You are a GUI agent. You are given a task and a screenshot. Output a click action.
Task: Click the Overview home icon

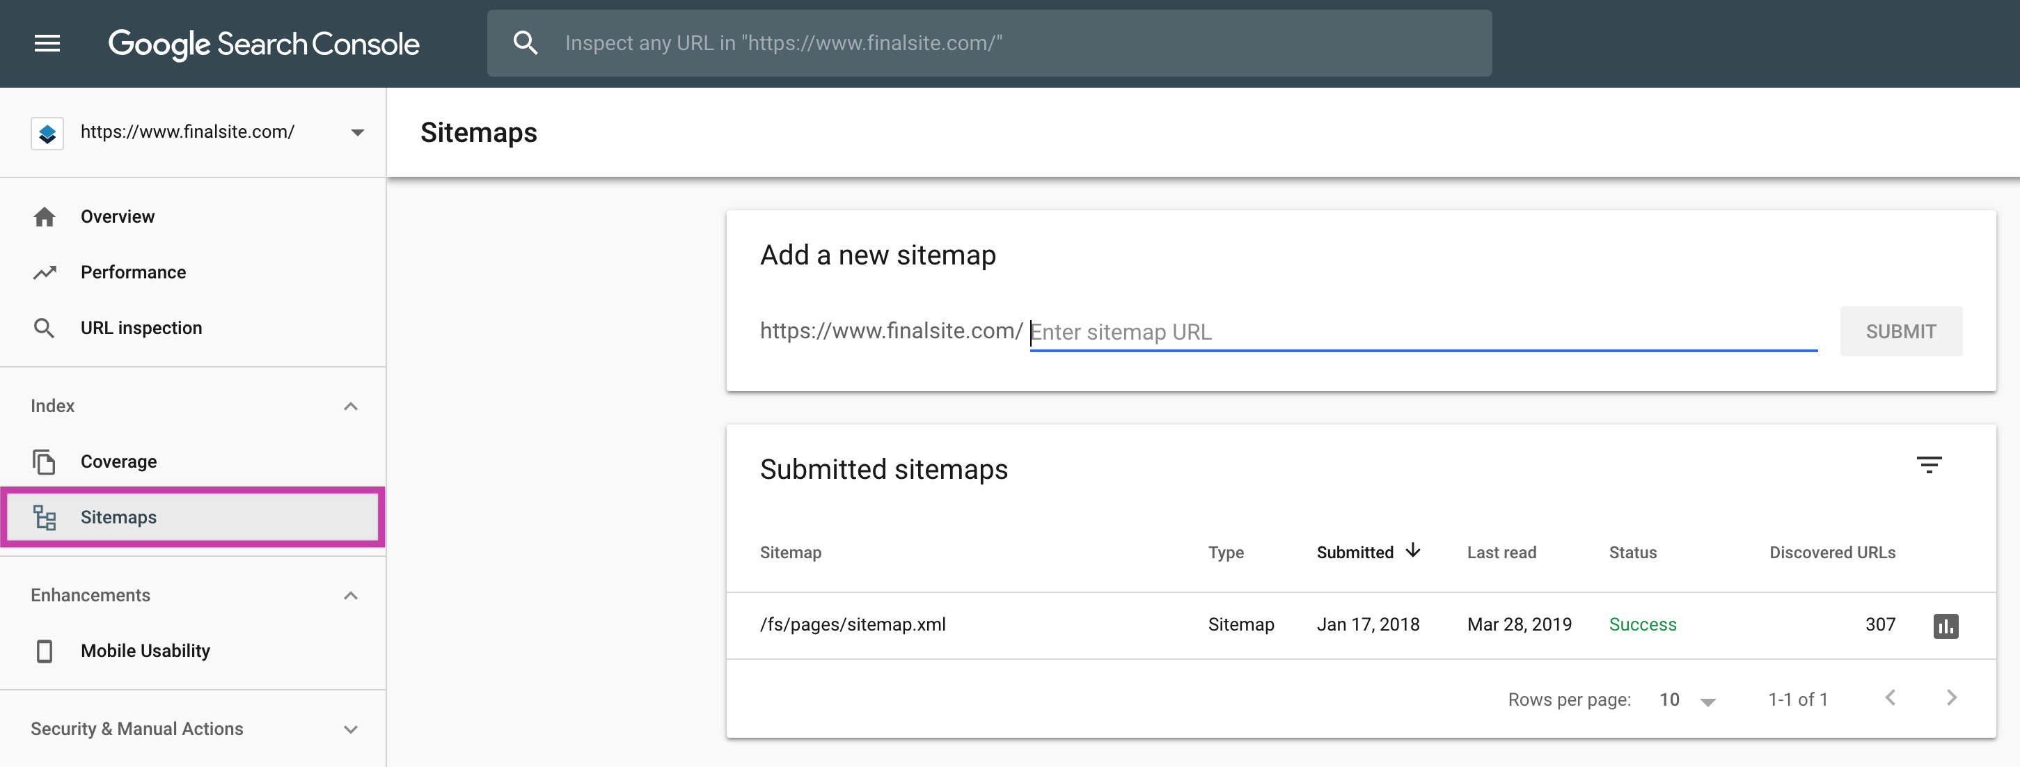(45, 216)
